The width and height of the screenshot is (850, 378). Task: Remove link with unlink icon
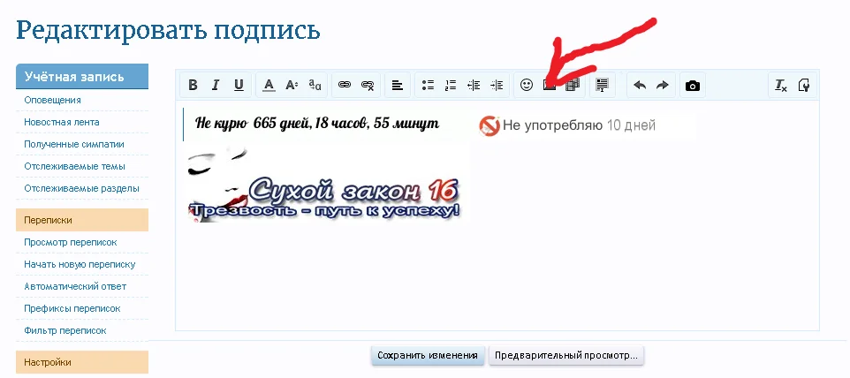click(368, 85)
